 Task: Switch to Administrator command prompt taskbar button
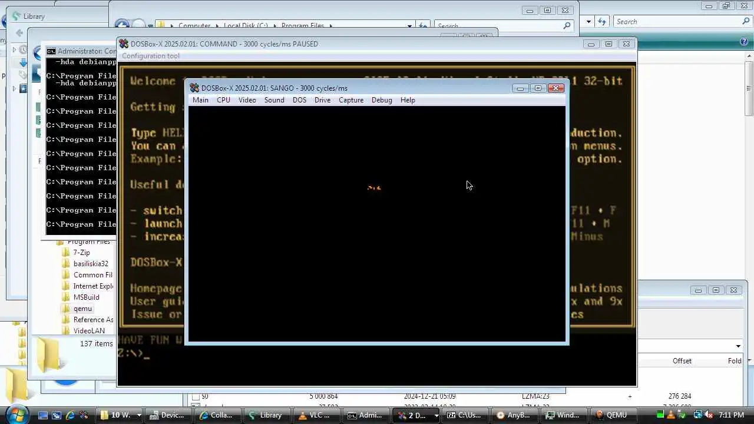pyautogui.click(x=366, y=415)
